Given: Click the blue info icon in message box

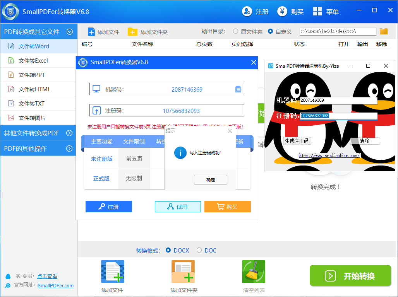Looking at the screenshot, I should tap(180, 153).
